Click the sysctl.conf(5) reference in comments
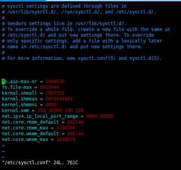181x170 pixels. click(x=97, y=58)
